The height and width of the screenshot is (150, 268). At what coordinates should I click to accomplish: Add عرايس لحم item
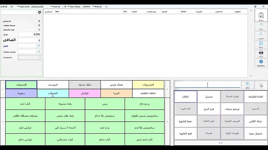click(x=25, y=128)
